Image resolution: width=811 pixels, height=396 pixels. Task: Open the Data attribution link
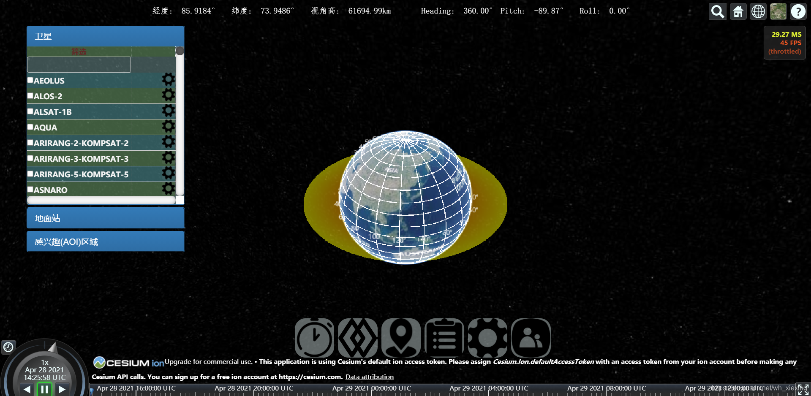pyautogui.click(x=370, y=377)
